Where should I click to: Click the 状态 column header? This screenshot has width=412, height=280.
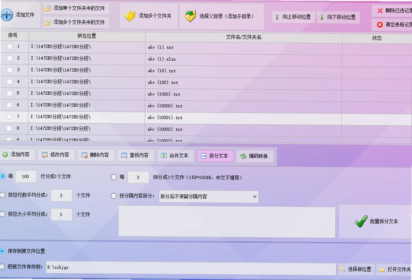pyautogui.click(x=377, y=38)
